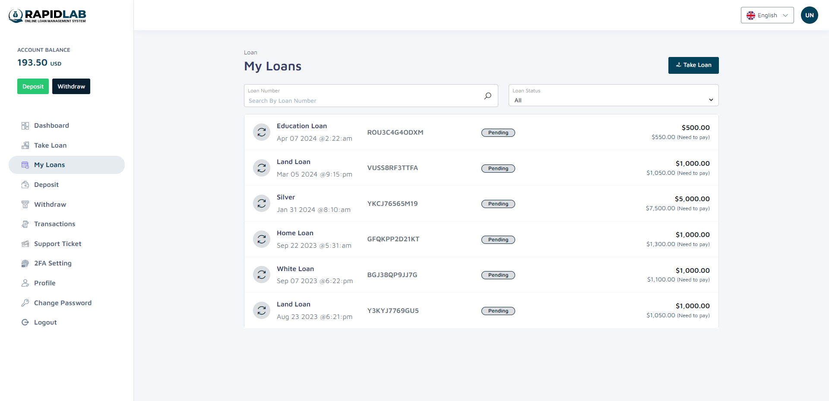Open the Loan Status dropdown
Viewport: 829px width, 401px height.
(613, 100)
